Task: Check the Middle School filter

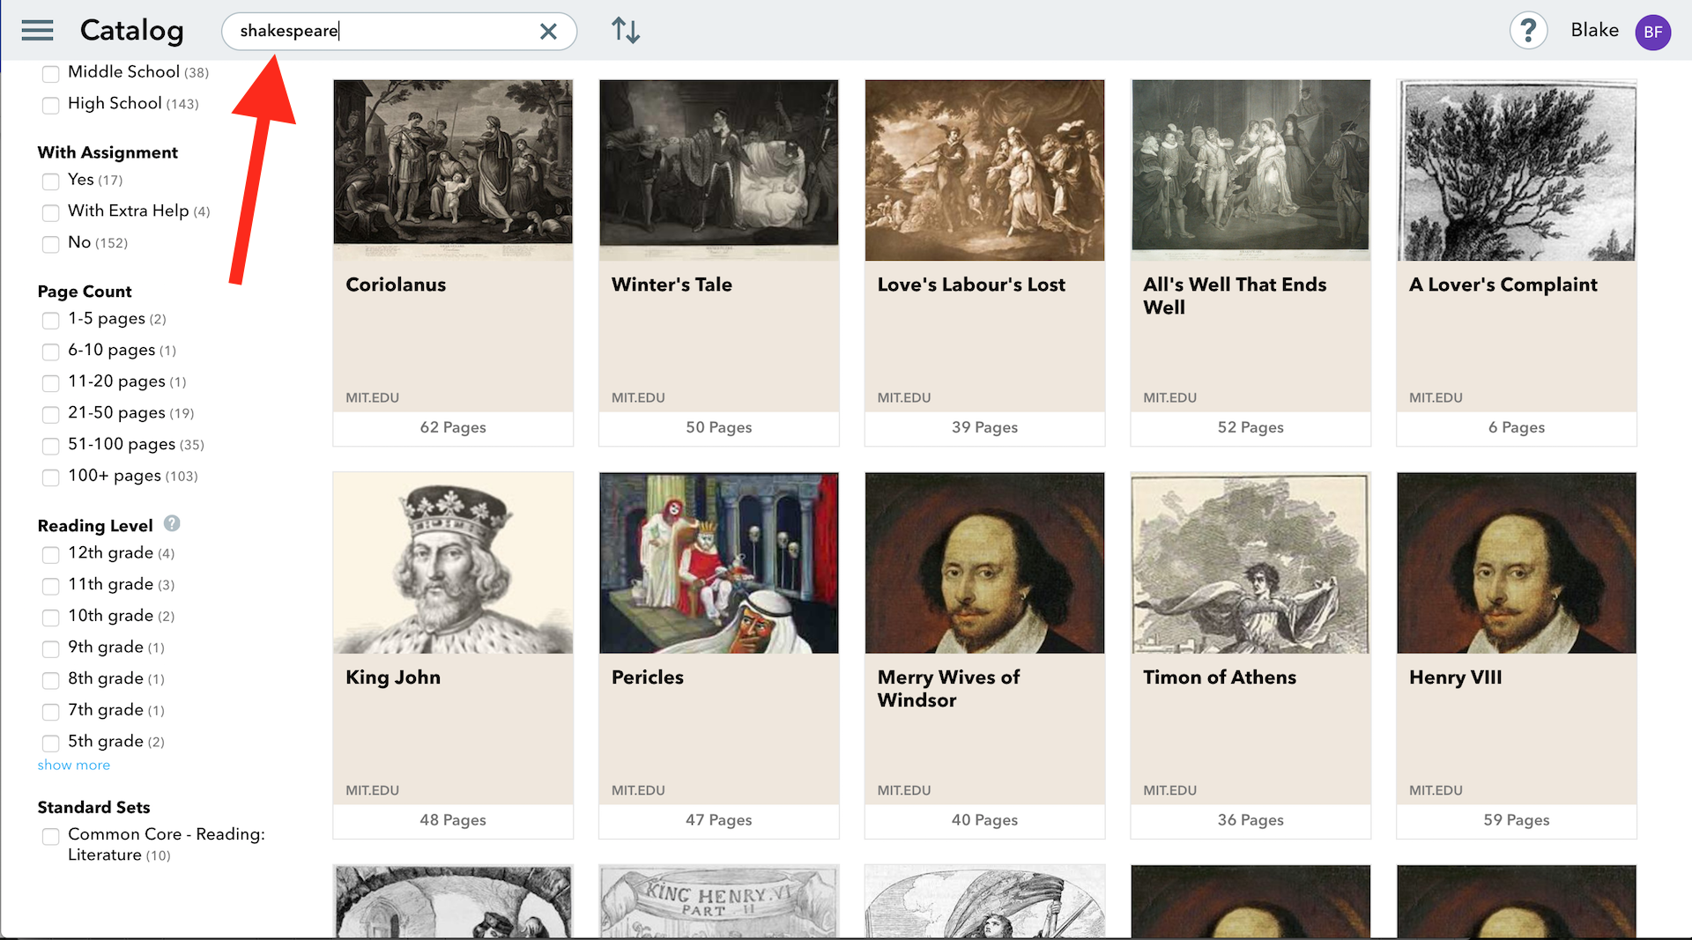Action: 51,74
